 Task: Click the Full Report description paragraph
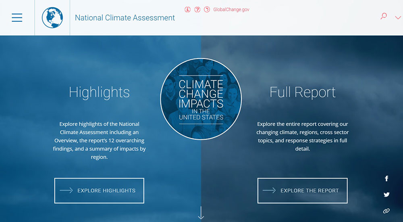tap(303, 136)
